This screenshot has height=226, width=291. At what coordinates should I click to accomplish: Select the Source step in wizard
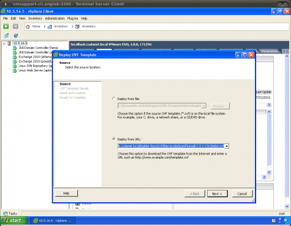pyautogui.click(x=65, y=84)
